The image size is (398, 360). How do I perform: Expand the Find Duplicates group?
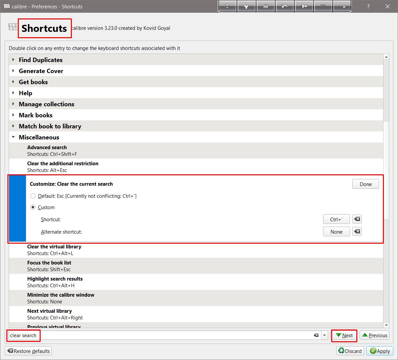[x=13, y=60]
